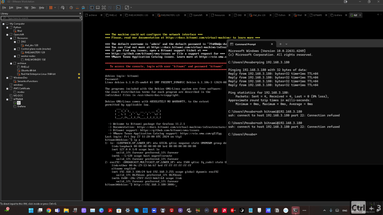This screenshot has height=215, width=383.
Task: Collapse the Python folder in Library
Action: point(7,28)
